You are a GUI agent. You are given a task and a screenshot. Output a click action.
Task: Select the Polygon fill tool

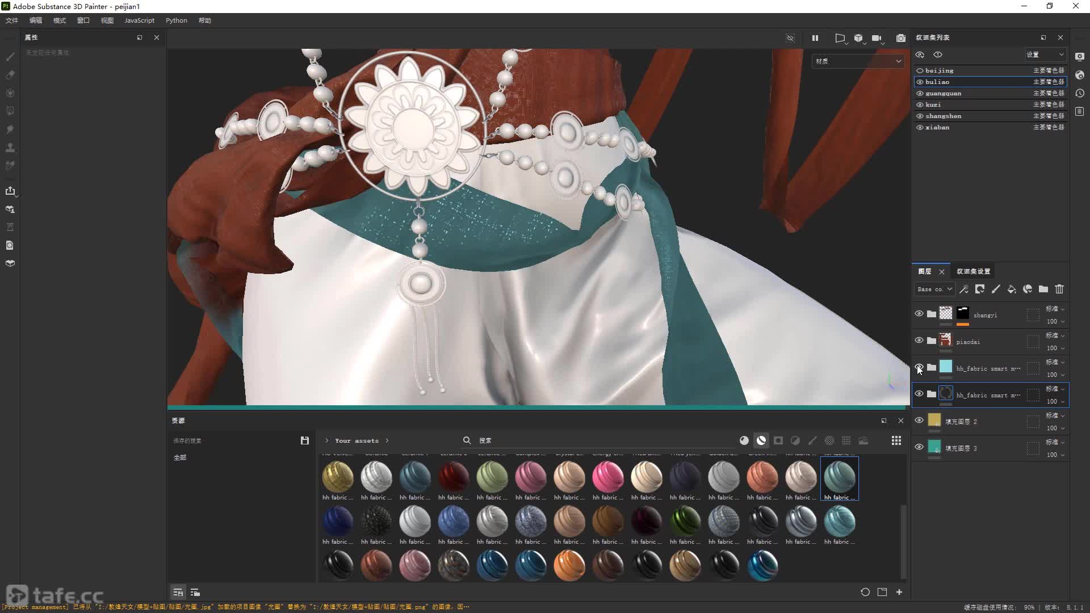tap(10, 111)
